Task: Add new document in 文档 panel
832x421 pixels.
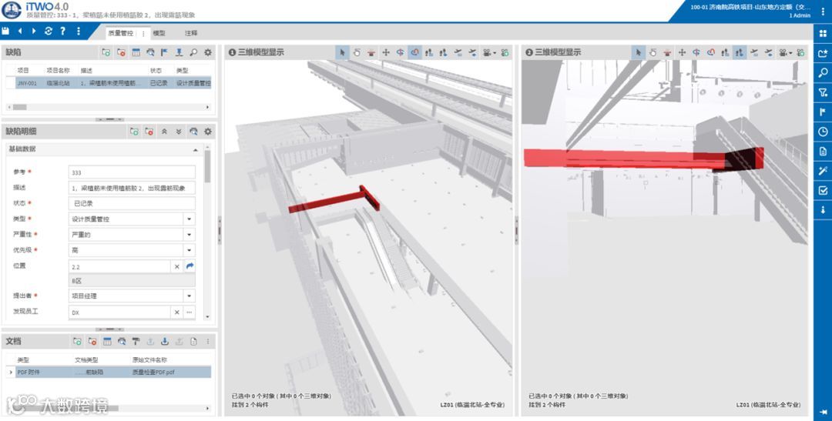Action: point(78,342)
